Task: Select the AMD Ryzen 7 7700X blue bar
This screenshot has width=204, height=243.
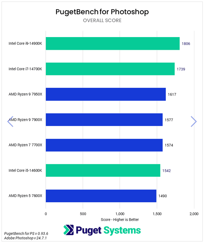Action: (104, 145)
